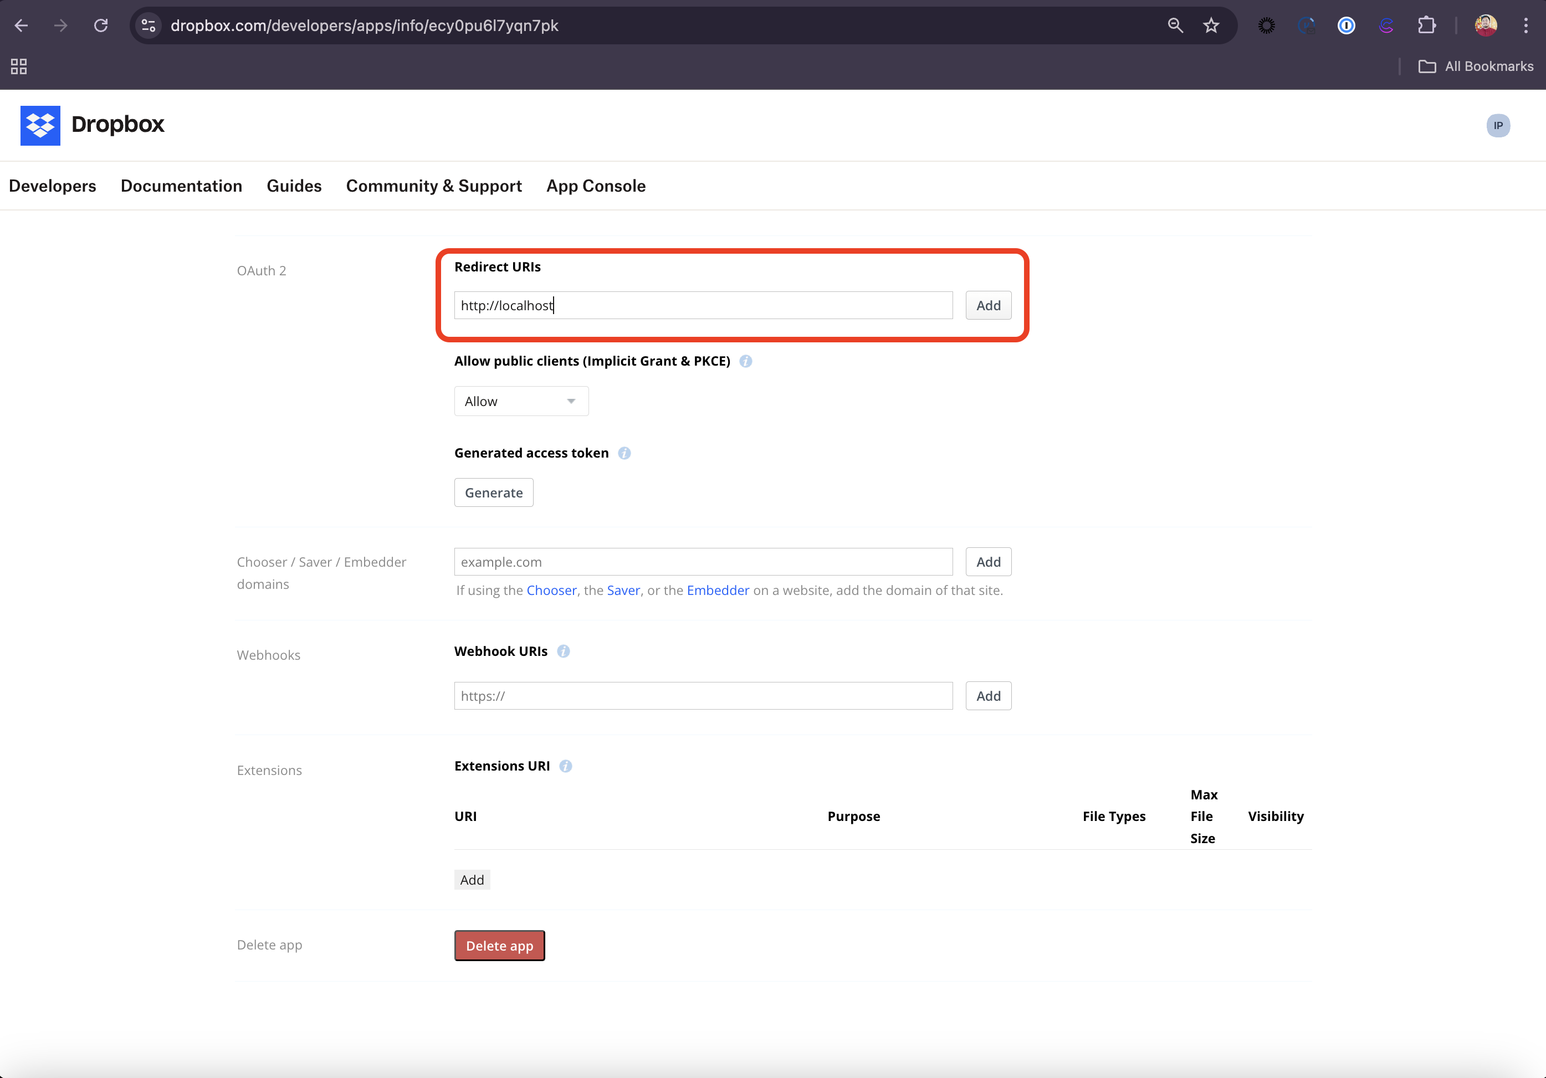Focus the Webhook URIs https:// input
The width and height of the screenshot is (1546, 1078).
(703, 696)
